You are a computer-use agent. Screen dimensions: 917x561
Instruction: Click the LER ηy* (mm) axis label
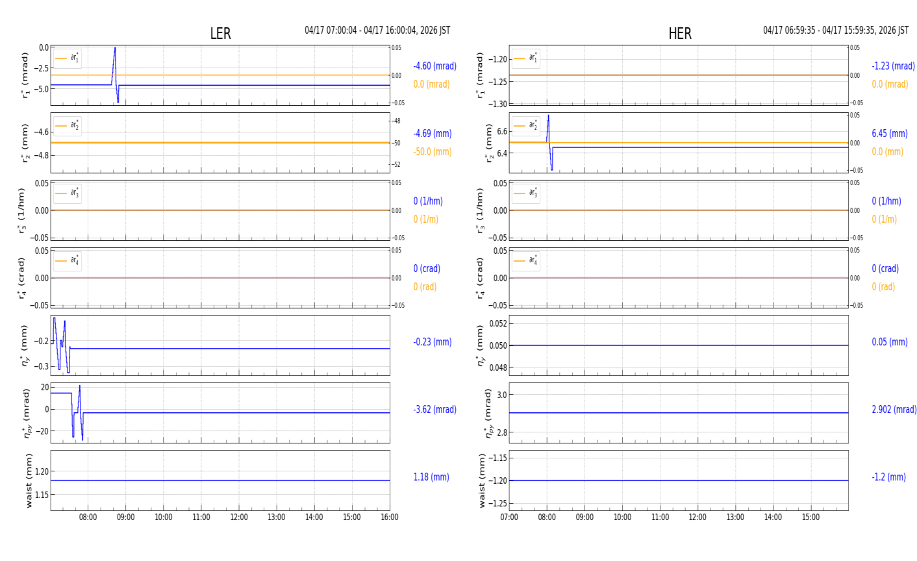[x=25, y=345]
